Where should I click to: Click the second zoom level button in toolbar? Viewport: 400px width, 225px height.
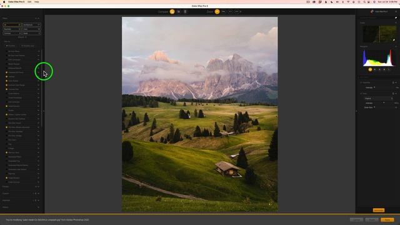[x=231, y=11]
